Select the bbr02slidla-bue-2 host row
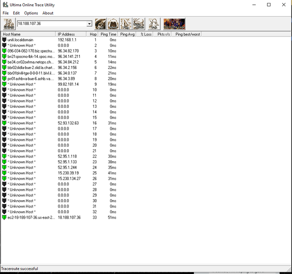Viewport: 292px width, 274px height. (31, 68)
